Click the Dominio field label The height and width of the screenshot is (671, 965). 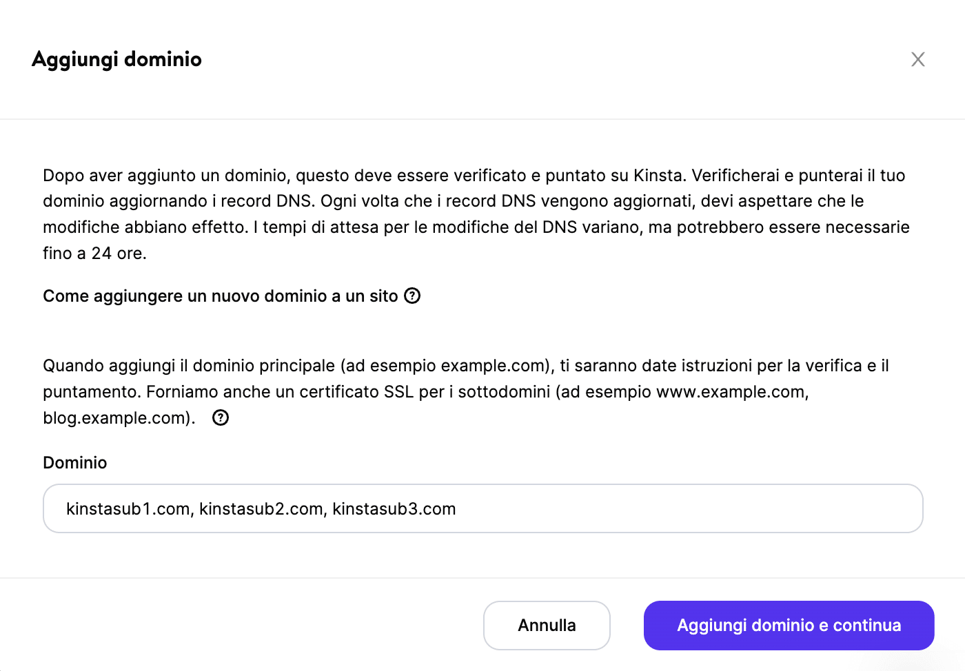coord(74,462)
